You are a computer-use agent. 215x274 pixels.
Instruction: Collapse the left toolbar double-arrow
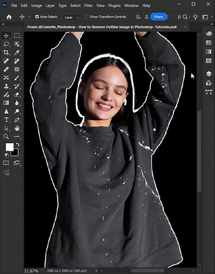(3, 24)
